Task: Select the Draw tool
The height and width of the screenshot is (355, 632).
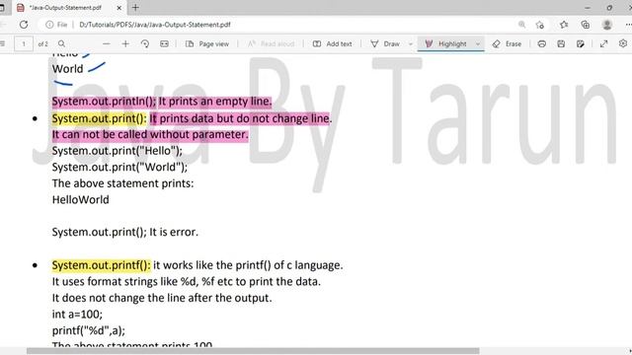Action: (385, 43)
